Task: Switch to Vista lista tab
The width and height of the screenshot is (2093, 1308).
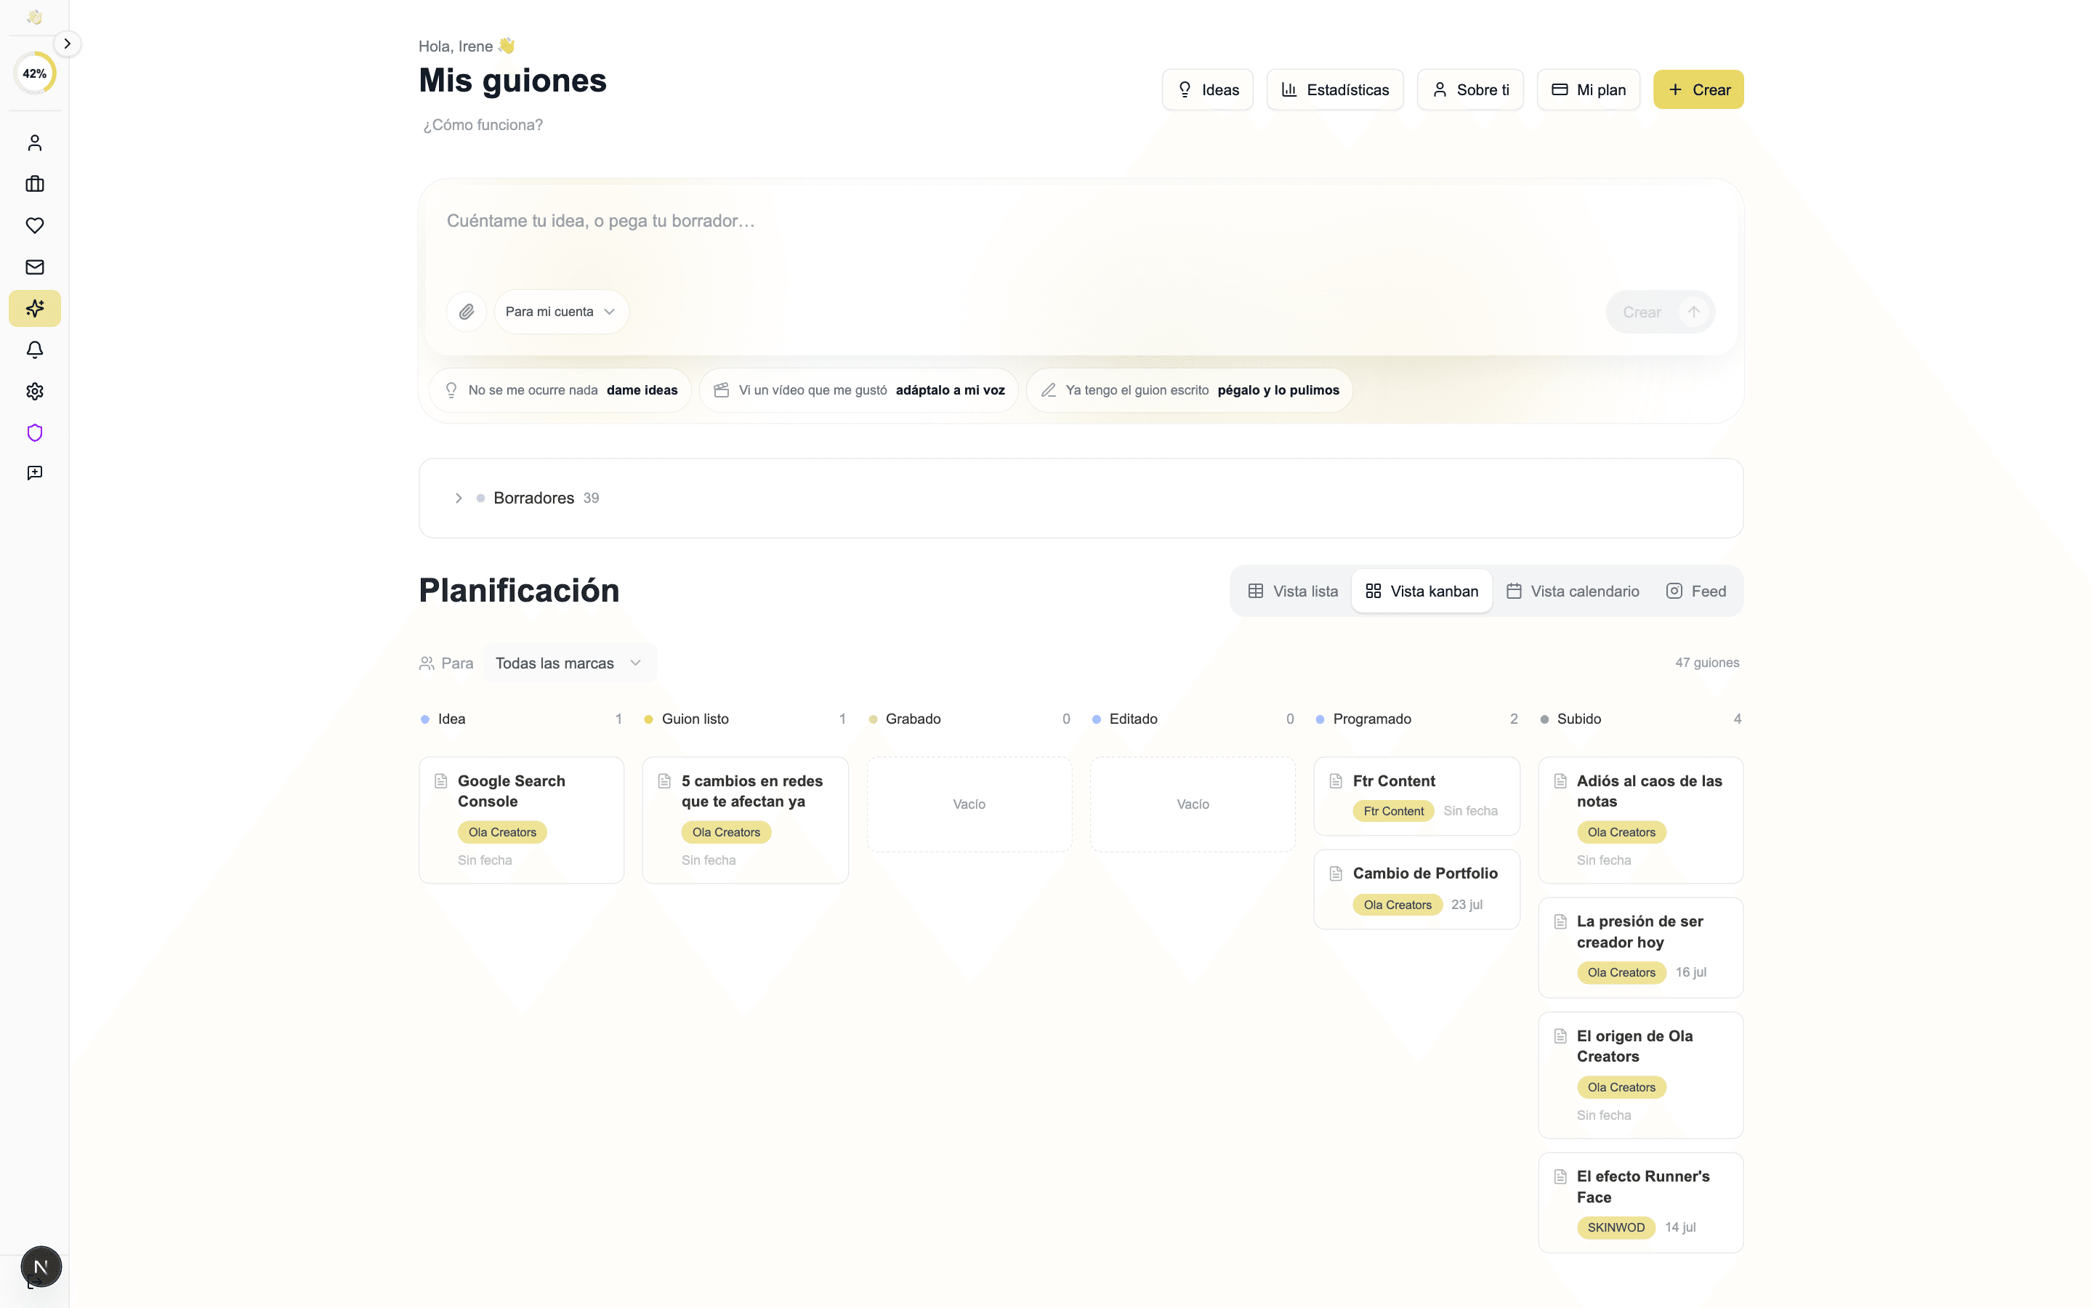Action: [1293, 591]
